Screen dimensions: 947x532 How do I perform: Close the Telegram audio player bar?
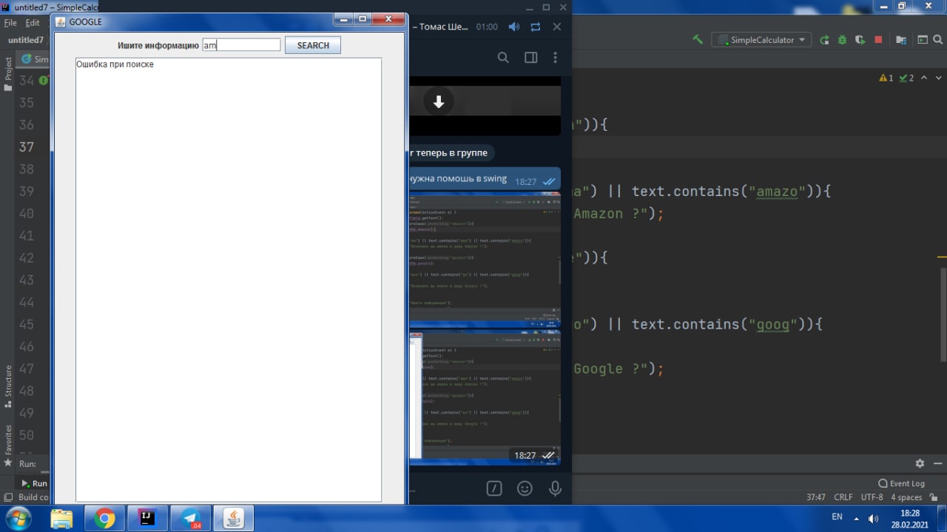coord(557,27)
